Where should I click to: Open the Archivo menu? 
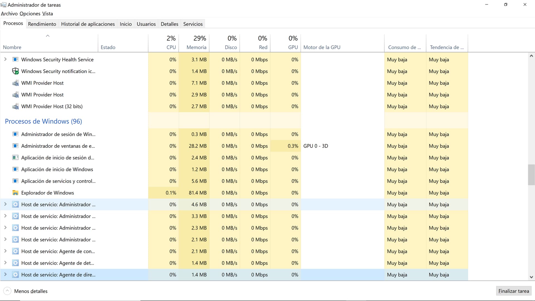9,13
